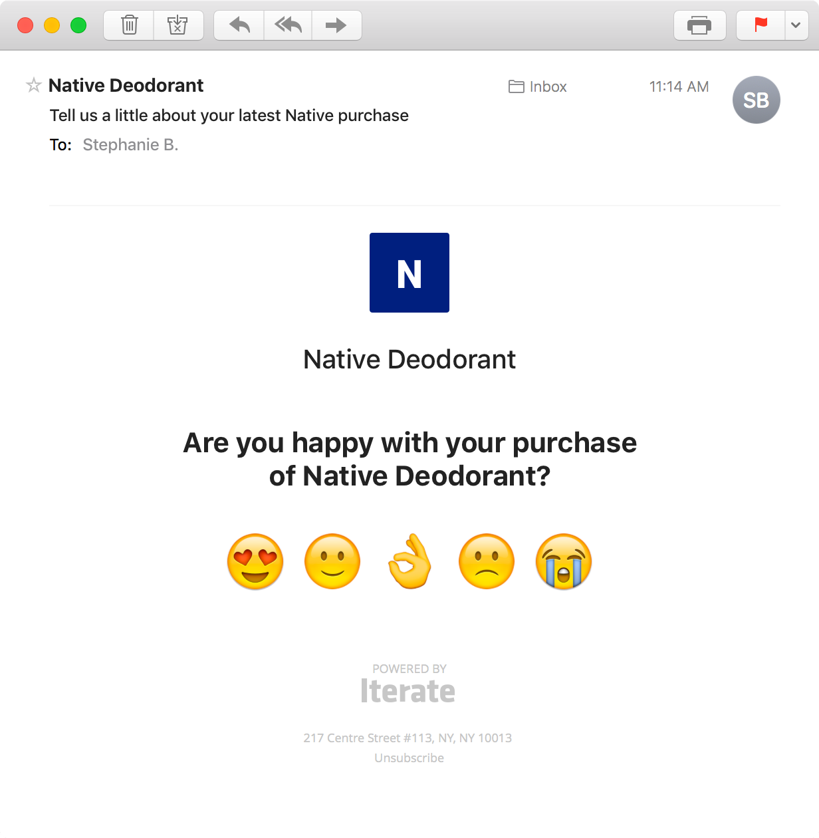The image size is (819, 838).
Task: Click recipient Stephanie B.
Action: [x=130, y=145]
